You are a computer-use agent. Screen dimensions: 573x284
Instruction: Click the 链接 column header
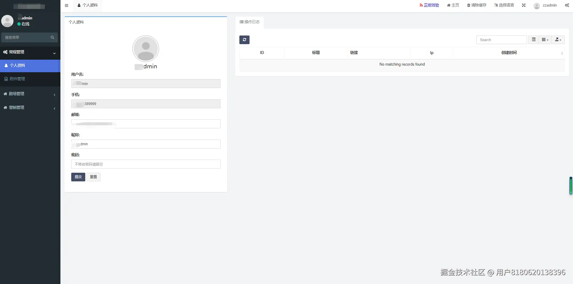click(379, 53)
